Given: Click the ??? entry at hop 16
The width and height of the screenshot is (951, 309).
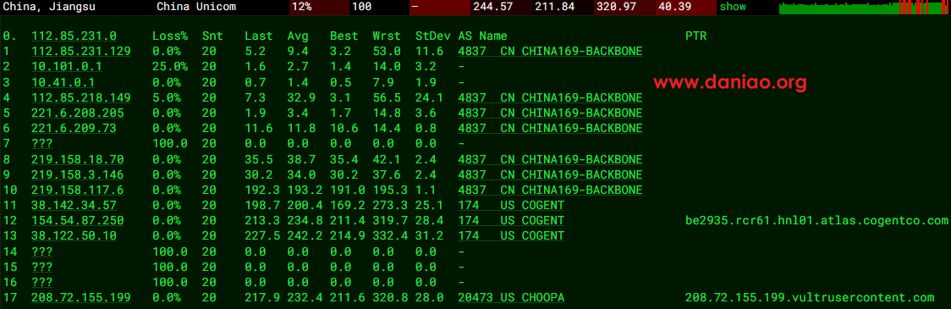Looking at the screenshot, I should (x=41, y=282).
